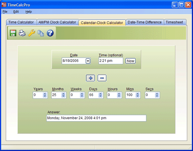Image resolution: width=193 pixels, height=151 pixels.
Task: Click the Years spinner up arrow
Action: (45, 94)
